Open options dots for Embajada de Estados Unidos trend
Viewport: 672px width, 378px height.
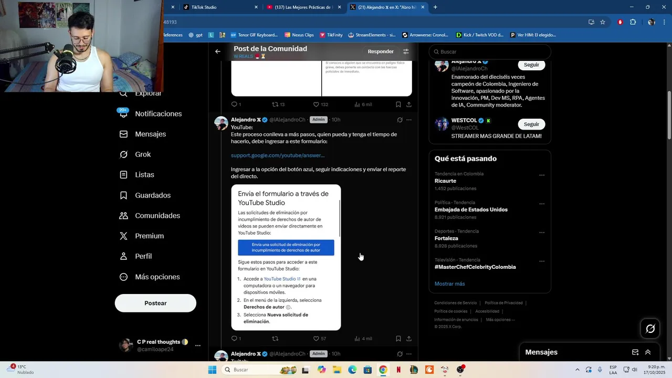pyautogui.click(x=542, y=204)
